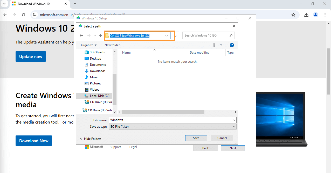Click the navigation pane scrollbar down arrow

(x=115, y=112)
